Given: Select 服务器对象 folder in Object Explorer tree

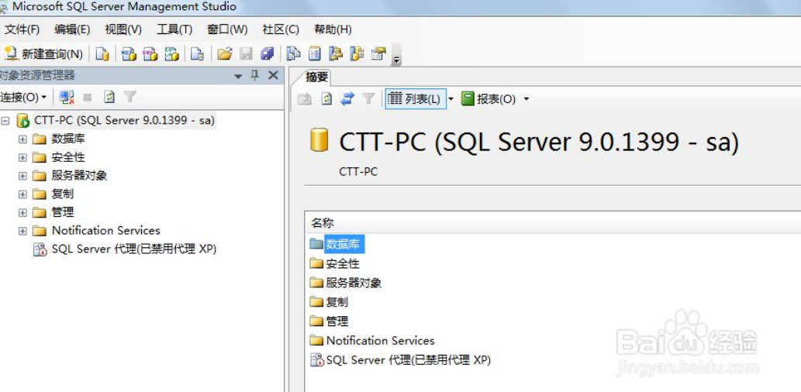Looking at the screenshot, I should pos(79,176).
